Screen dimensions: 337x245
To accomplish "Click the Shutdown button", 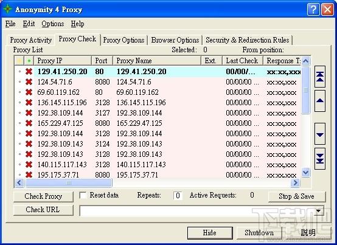I will 259,233.
